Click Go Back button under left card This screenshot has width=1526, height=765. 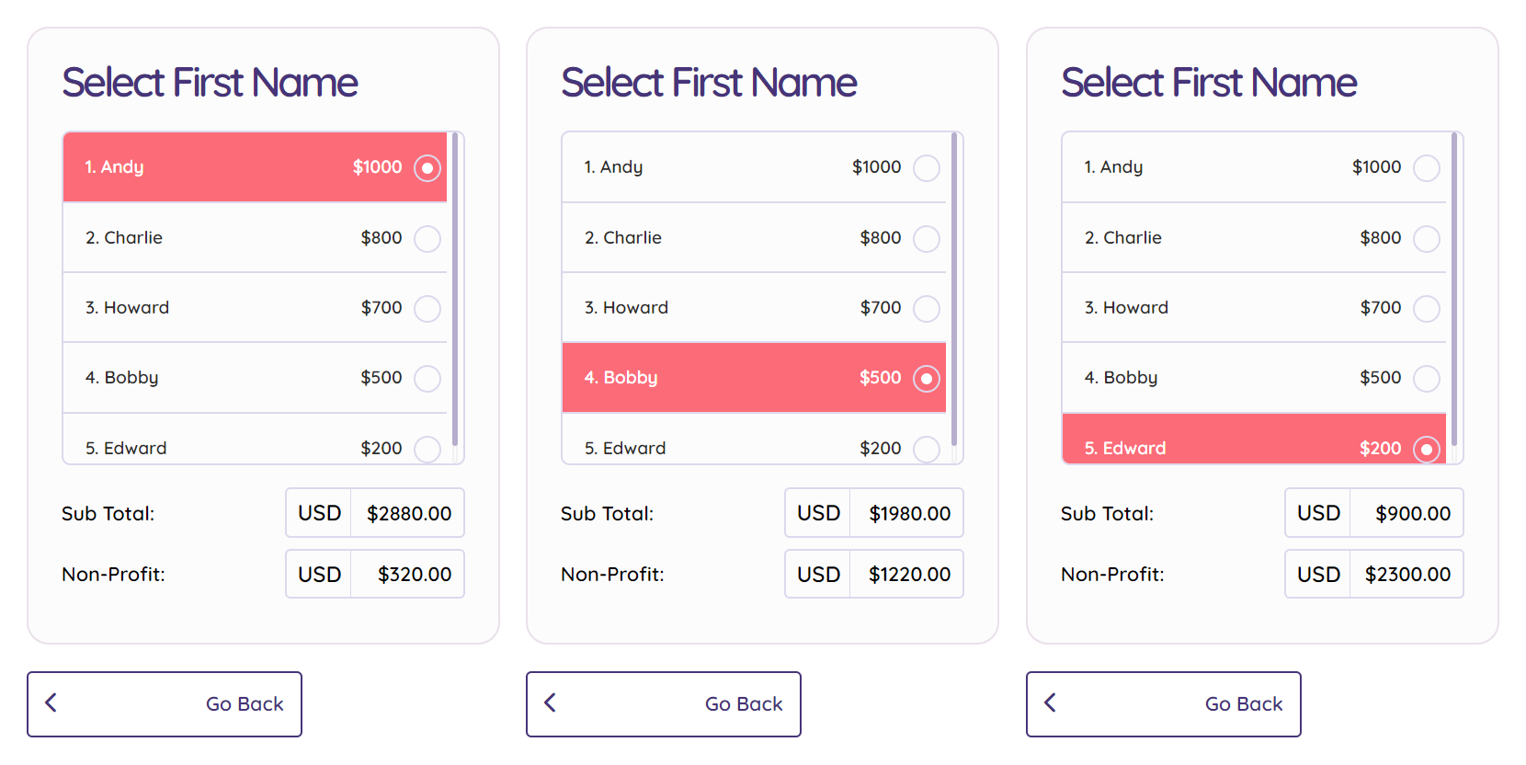[x=165, y=704]
